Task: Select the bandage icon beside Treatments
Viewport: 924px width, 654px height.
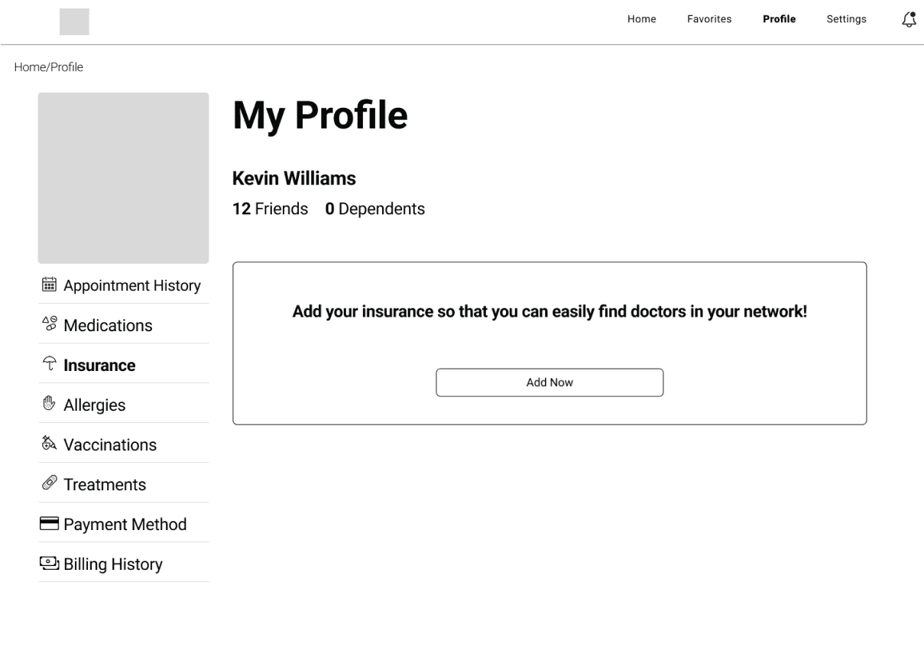Action: [49, 484]
